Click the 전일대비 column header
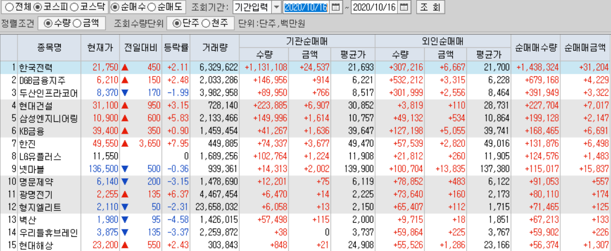Image resolution: width=611 pixels, height=251 pixels. [140, 47]
